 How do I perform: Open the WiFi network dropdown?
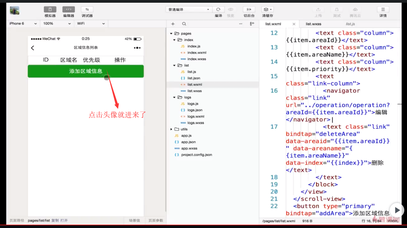coord(91,24)
